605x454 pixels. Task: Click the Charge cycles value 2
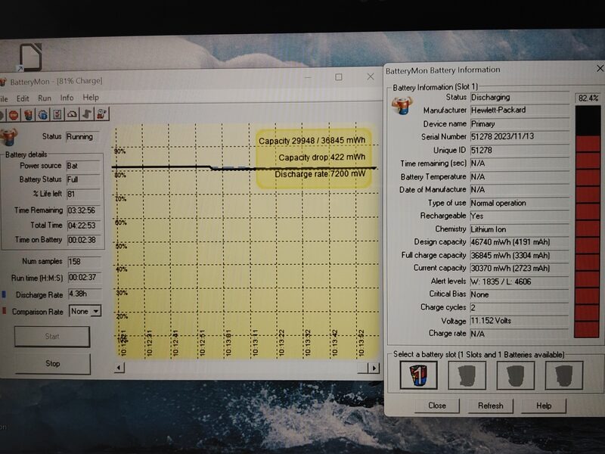point(520,308)
